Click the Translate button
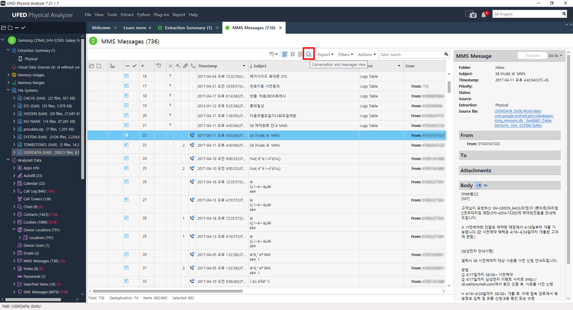 [x=532, y=56]
